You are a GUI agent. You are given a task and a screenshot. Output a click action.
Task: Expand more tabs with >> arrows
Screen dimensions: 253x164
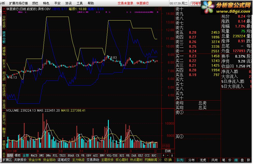(160, 160)
